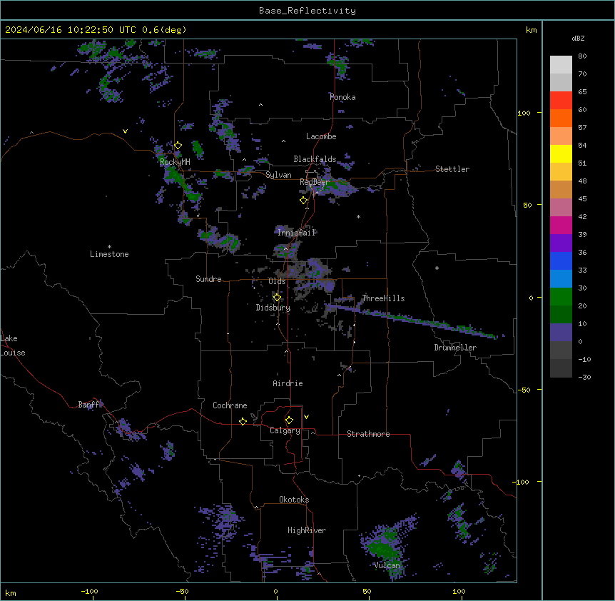This screenshot has width=615, height=601.
Task: Click the -50 tick on right axis
Action: (x=524, y=390)
